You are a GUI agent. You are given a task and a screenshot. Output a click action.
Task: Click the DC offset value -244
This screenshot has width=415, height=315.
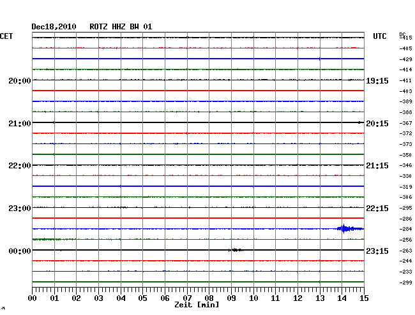[405, 261]
